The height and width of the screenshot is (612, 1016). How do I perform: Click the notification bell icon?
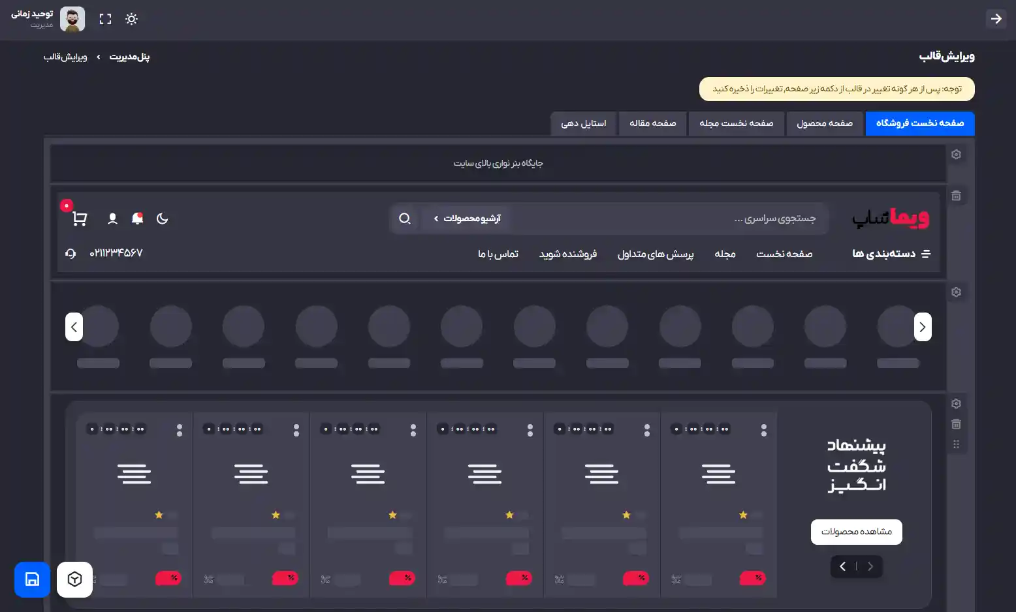(137, 219)
